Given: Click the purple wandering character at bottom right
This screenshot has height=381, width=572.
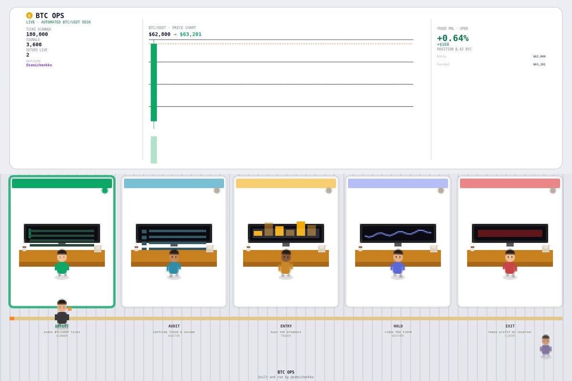Looking at the screenshot, I should tap(546, 346).
